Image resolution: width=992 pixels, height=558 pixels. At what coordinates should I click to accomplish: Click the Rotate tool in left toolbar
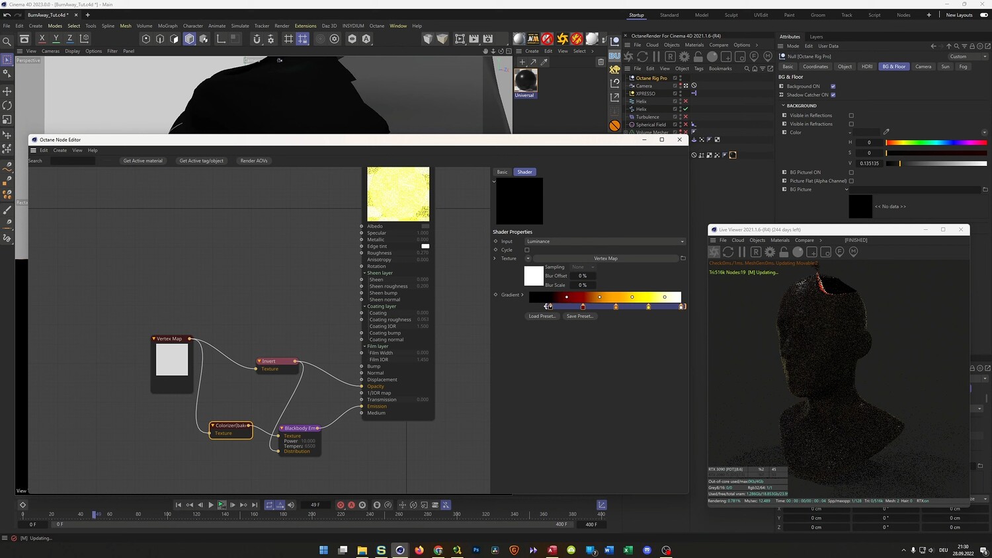(7, 106)
